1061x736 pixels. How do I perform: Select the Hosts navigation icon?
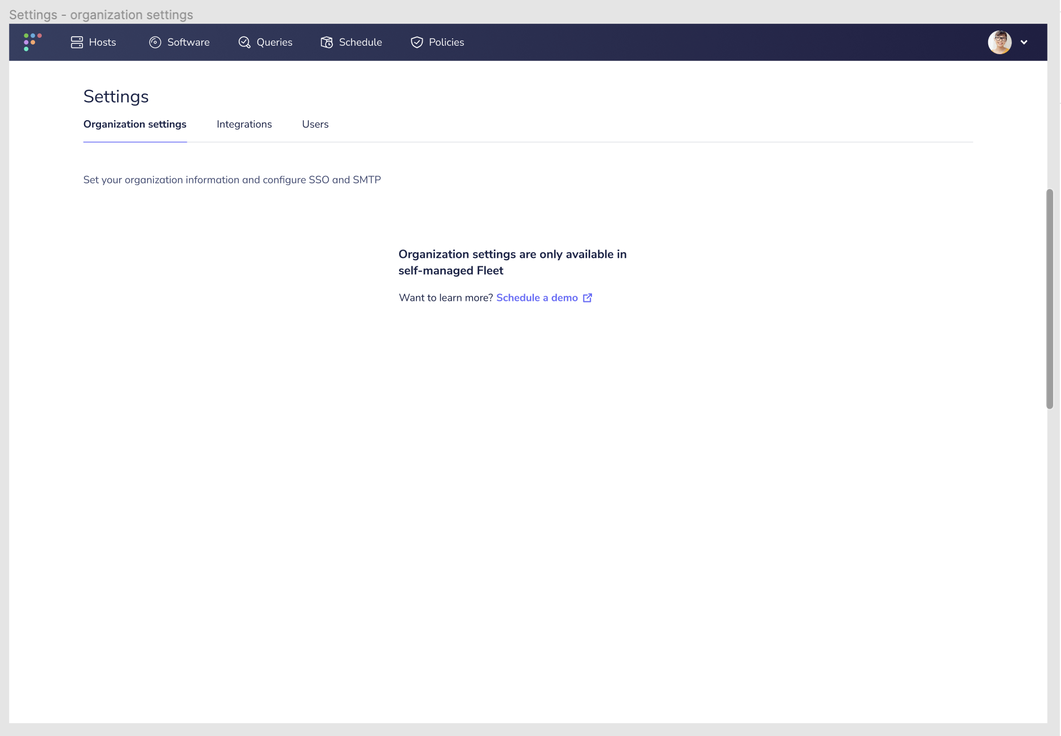[77, 42]
